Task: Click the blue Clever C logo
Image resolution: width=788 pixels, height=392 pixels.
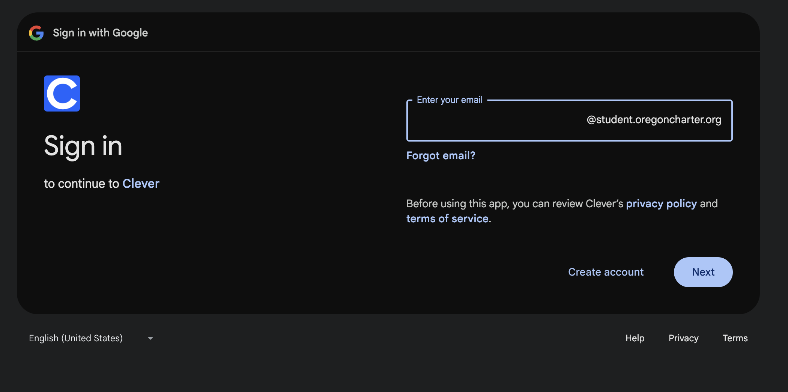Action: [62, 93]
